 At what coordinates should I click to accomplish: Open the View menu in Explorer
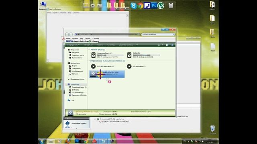click(x=81, y=39)
